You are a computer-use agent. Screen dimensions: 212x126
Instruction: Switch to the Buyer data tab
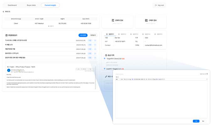point(31,5)
